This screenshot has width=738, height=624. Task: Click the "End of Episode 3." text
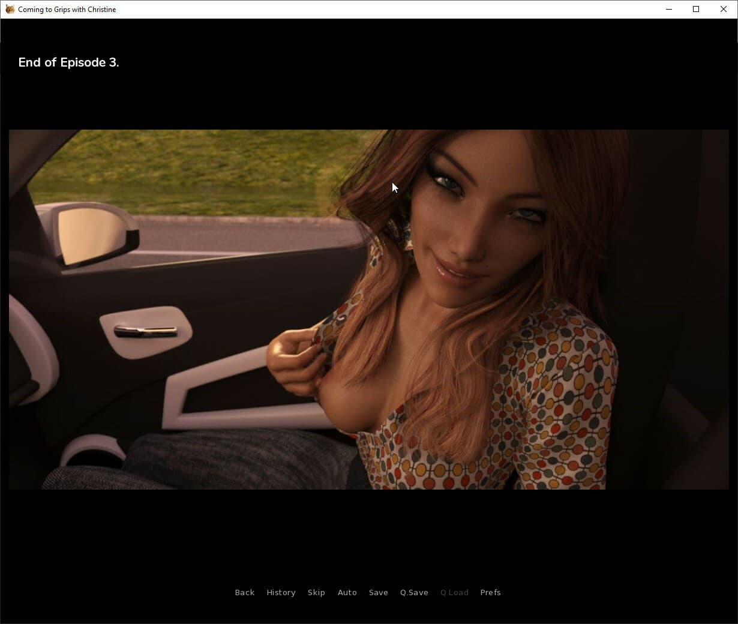click(x=68, y=62)
